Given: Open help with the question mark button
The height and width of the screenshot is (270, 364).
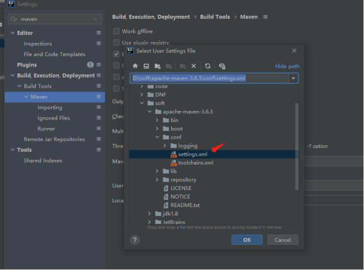Looking at the screenshot, I should click(x=135, y=240).
